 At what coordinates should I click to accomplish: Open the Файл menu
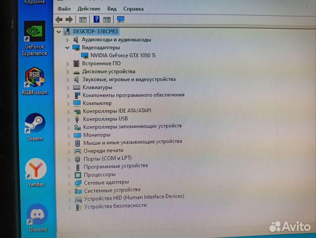click(64, 8)
